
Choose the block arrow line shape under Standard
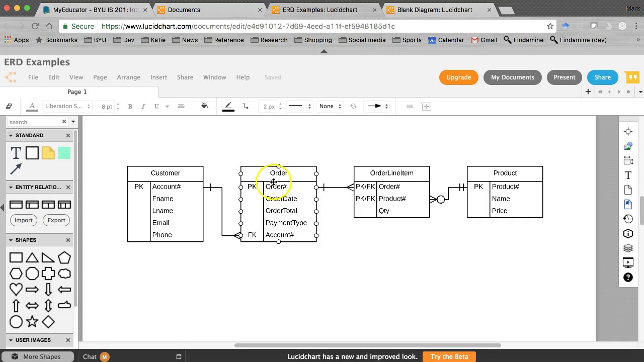click(16, 169)
